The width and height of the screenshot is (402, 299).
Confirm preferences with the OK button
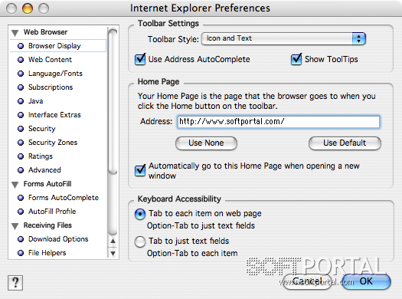click(x=366, y=281)
